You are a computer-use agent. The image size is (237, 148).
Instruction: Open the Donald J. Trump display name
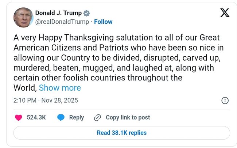tap(58, 13)
